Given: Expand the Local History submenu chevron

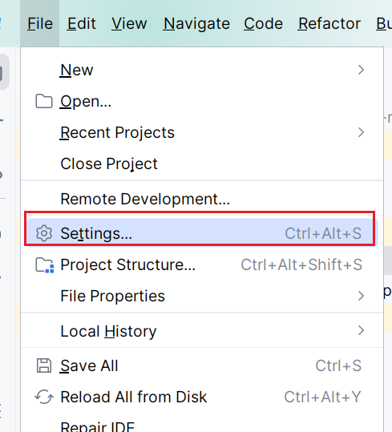Looking at the screenshot, I should coord(361,330).
